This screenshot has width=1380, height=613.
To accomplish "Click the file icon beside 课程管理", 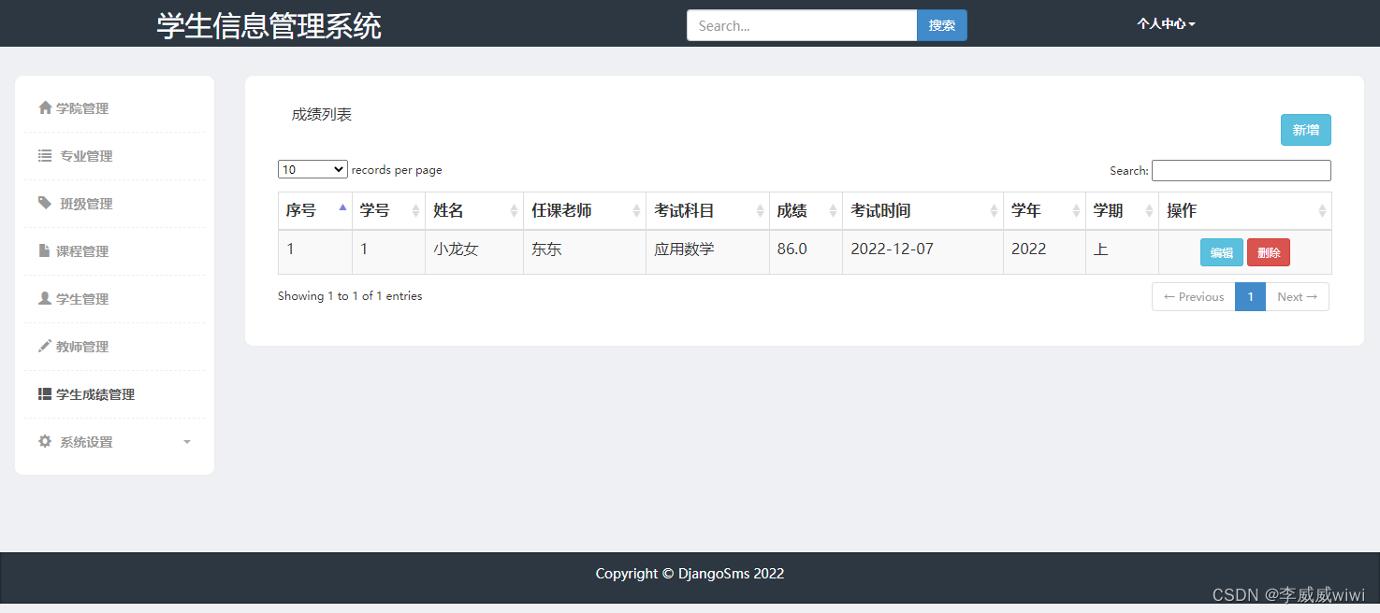I will (44, 250).
